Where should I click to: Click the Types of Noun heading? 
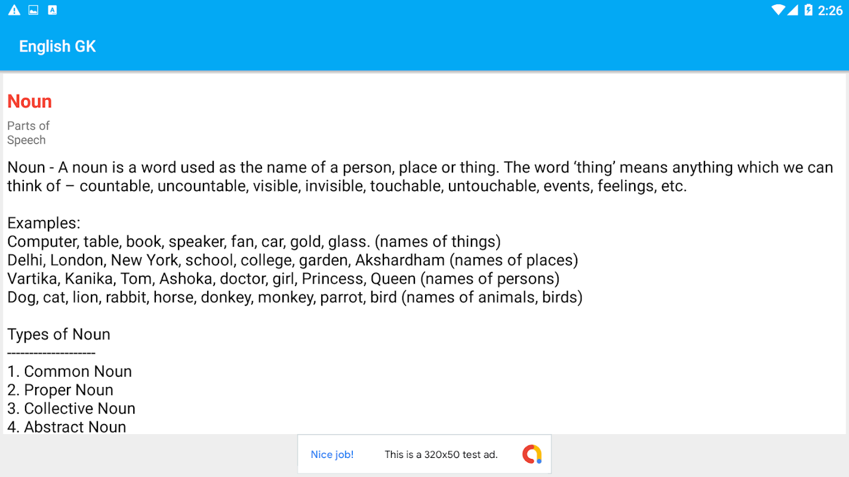click(x=59, y=334)
